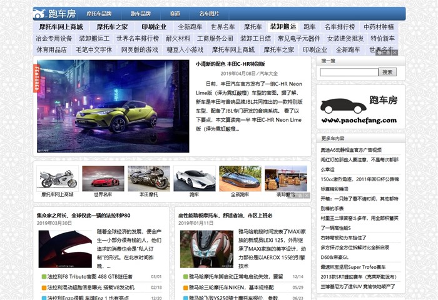Click the red FEATURED ribbon tag
Image resolution: width=438 pixels, height=300 pixels.
click(x=36, y=78)
